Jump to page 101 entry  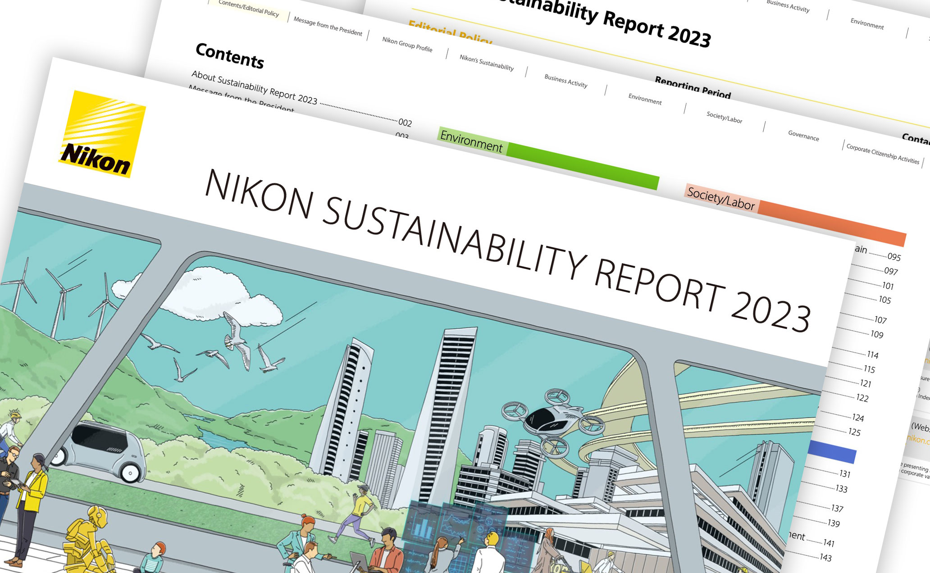888,285
